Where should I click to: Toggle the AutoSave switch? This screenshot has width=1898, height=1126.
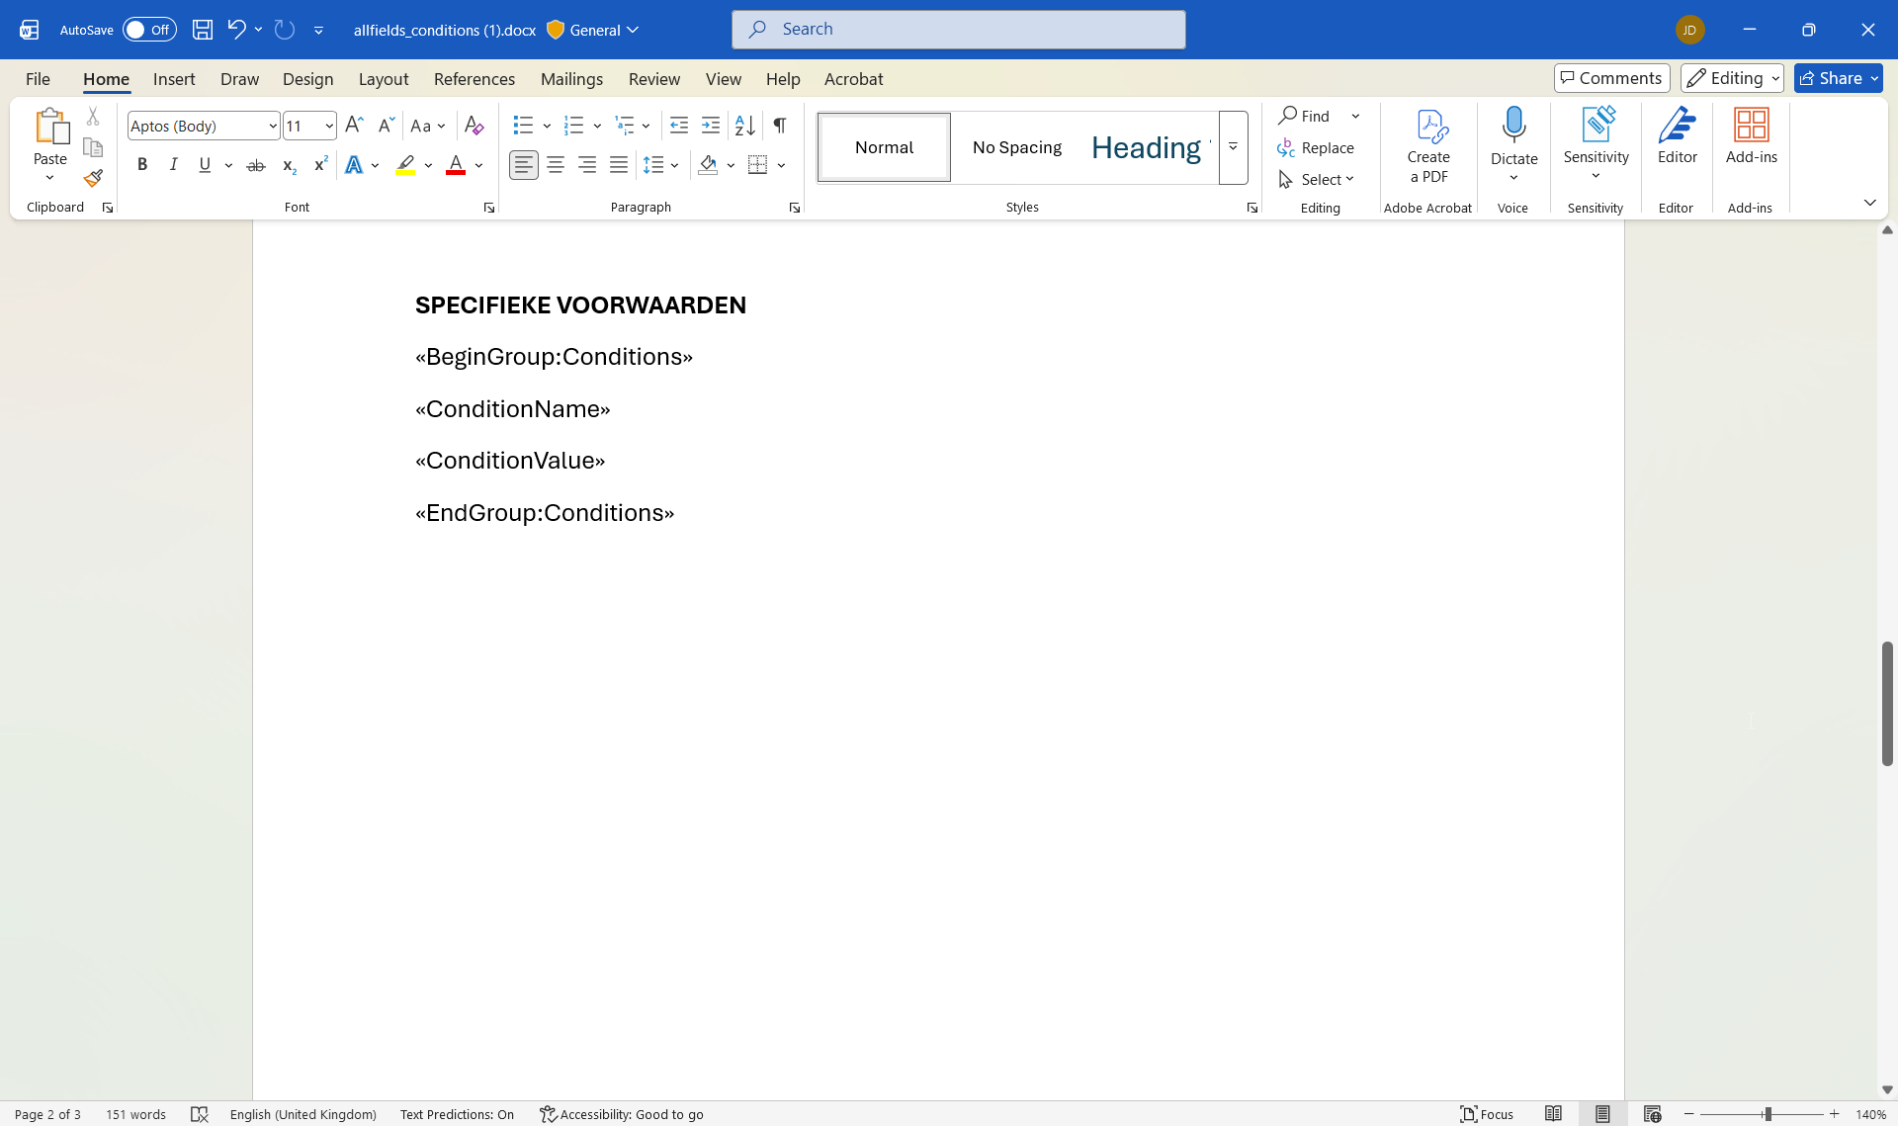[x=149, y=30]
